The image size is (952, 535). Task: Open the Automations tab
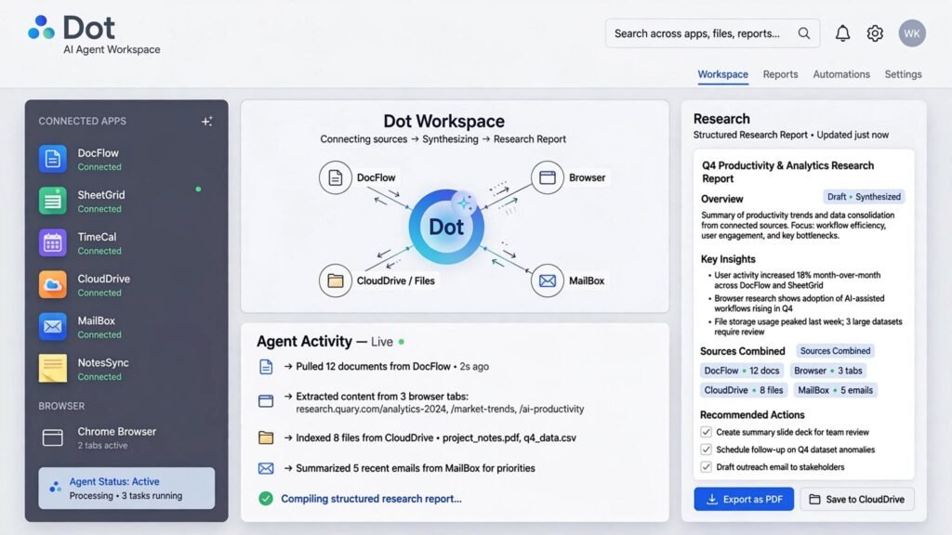tap(840, 74)
